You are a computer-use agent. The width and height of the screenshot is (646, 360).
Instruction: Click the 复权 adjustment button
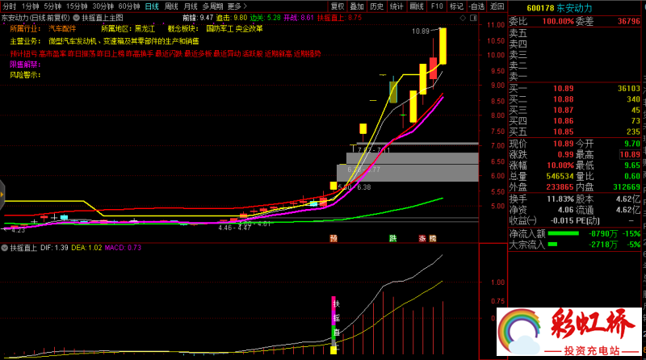point(338,6)
